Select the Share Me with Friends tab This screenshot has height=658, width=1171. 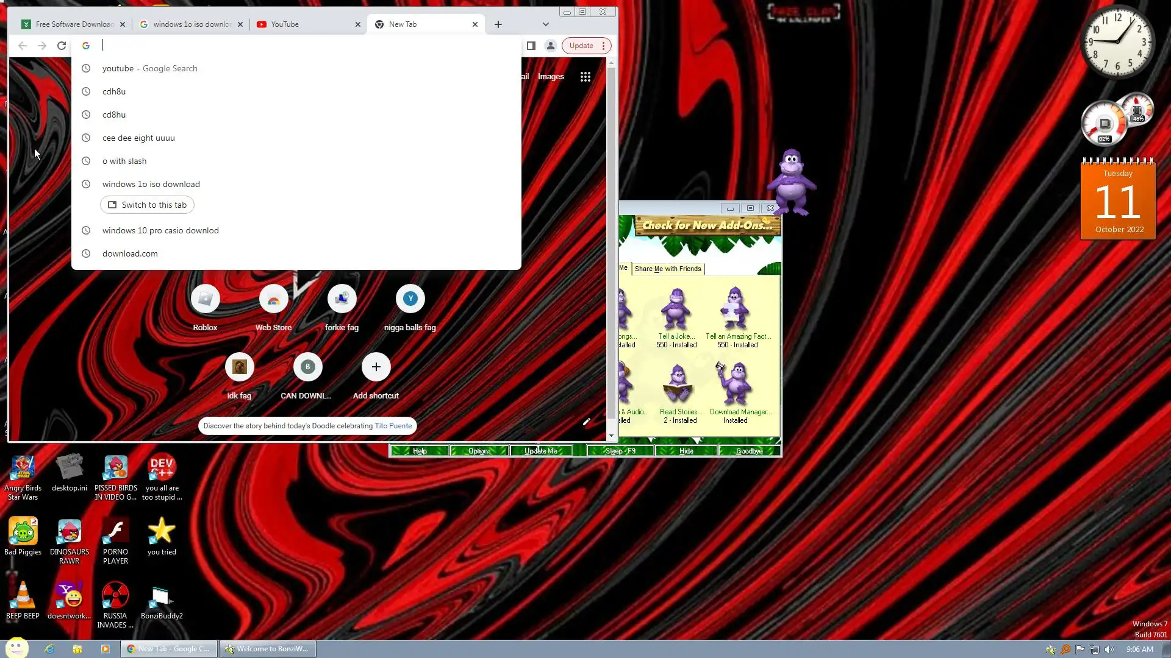click(x=668, y=269)
